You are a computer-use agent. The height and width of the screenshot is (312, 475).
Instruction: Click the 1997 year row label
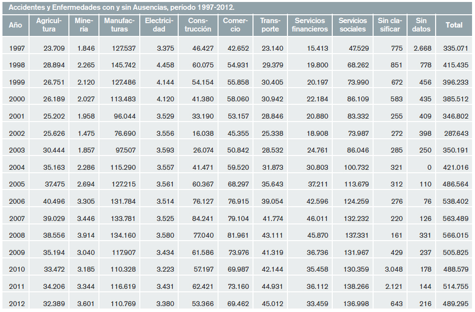point(17,48)
